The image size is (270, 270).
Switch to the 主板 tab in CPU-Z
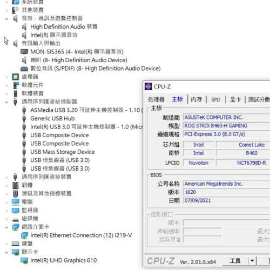[x=177, y=99]
